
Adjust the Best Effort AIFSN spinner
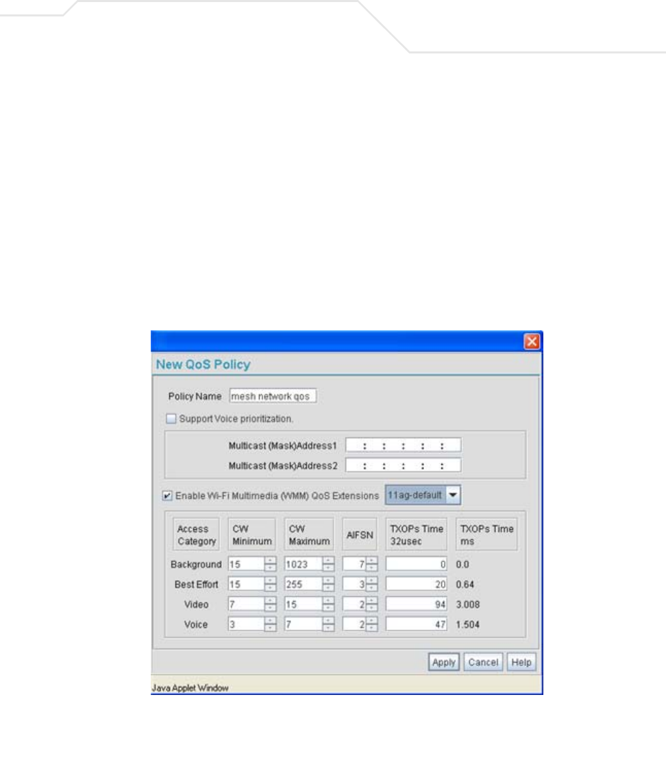pos(372,584)
